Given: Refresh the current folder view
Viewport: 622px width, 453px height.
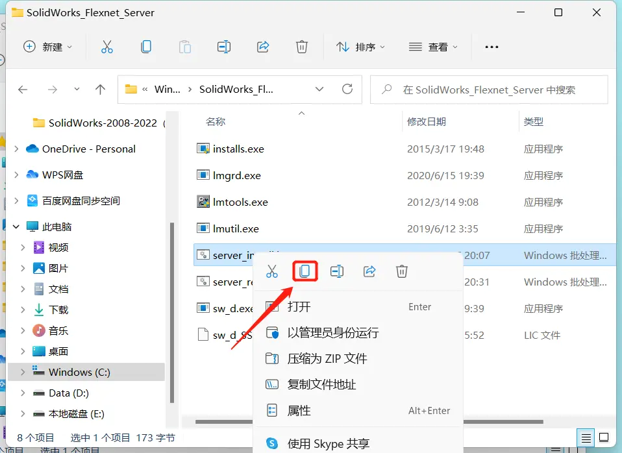Looking at the screenshot, I should tap(347, 89).
